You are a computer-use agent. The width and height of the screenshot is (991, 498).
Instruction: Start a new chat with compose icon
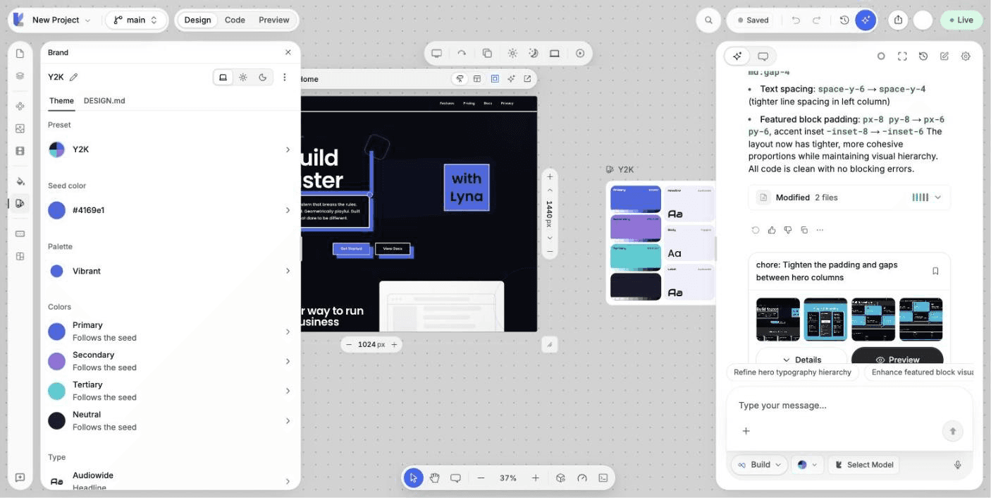(x=944, y=56)
